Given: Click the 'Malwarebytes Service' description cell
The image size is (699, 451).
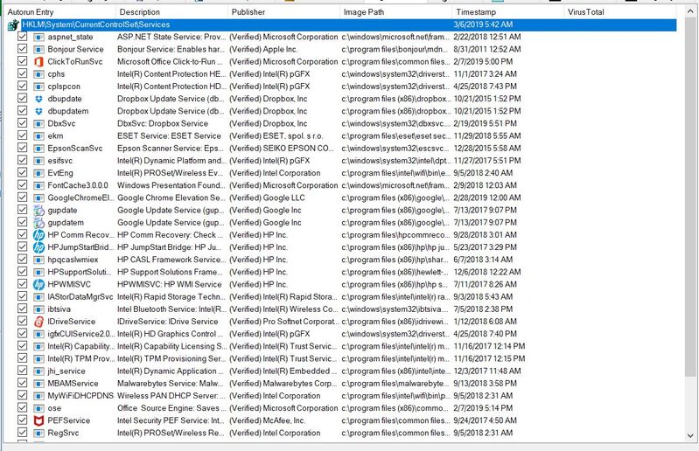Looking at the screenshot, I should 170,384.
